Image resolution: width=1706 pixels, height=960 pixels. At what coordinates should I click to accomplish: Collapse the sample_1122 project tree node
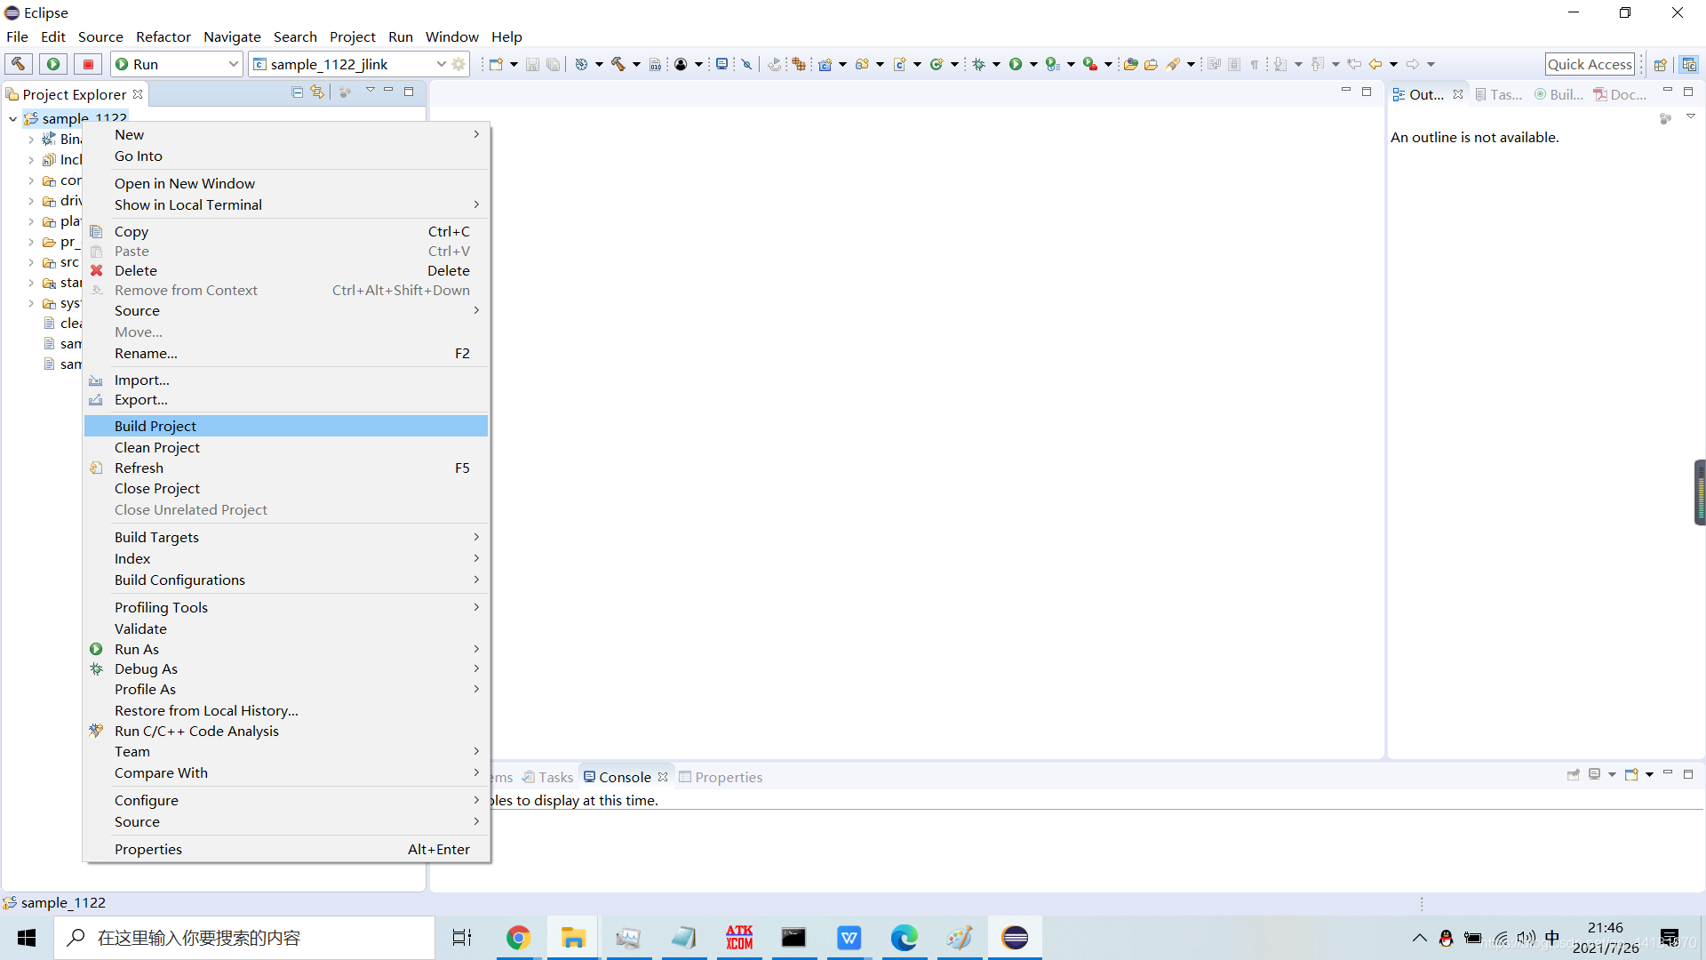[x=13, y=118]
